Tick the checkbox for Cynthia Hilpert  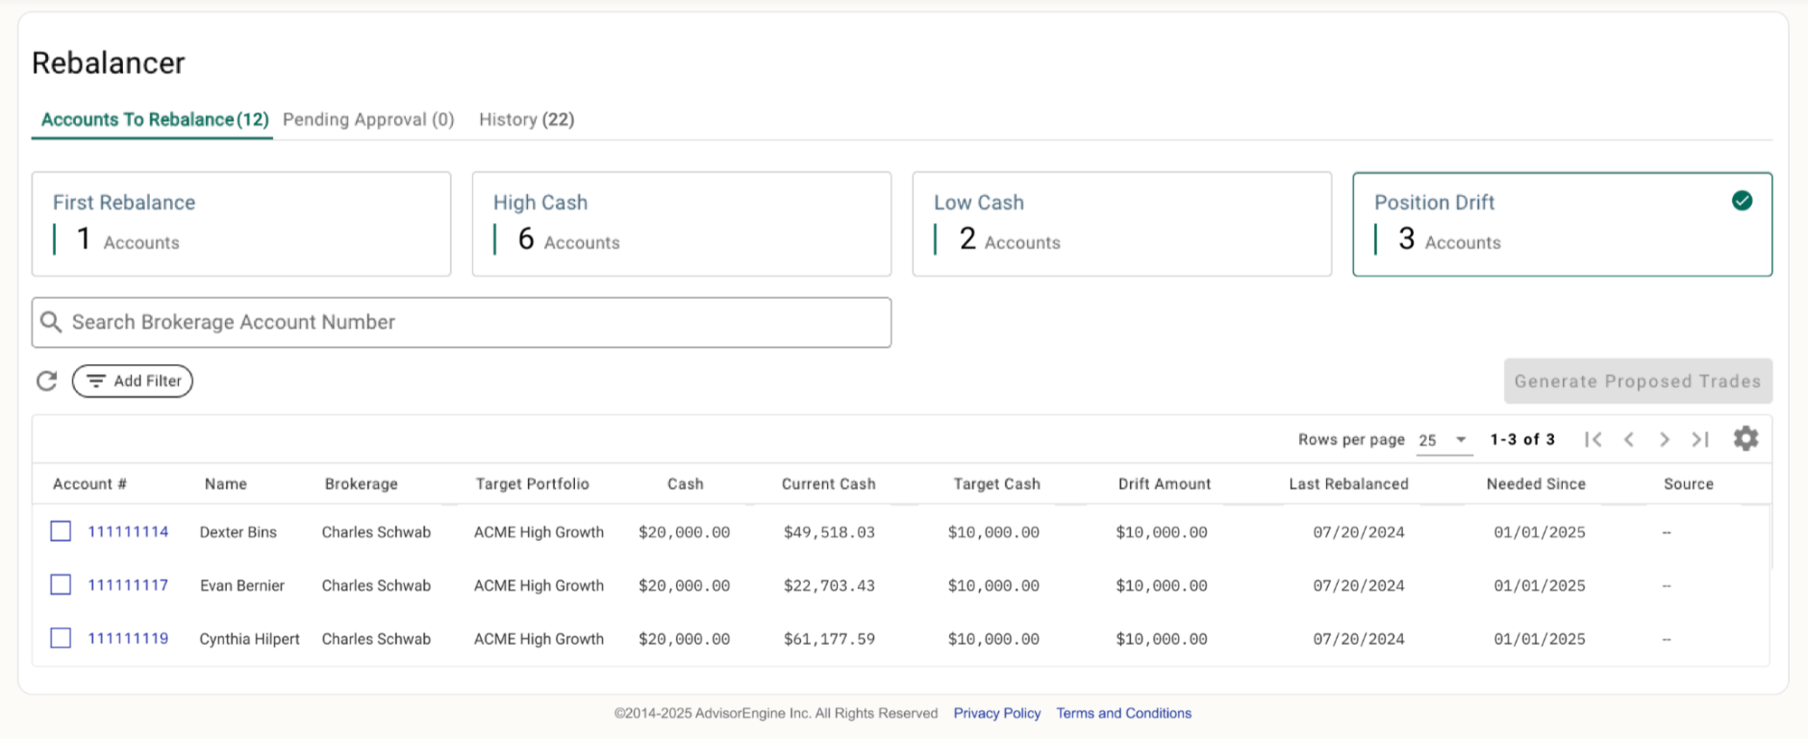[x=61, y=638]
